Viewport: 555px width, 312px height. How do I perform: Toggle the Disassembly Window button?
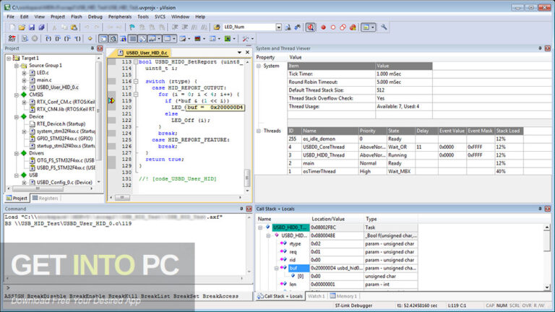(x=113, y=38)
